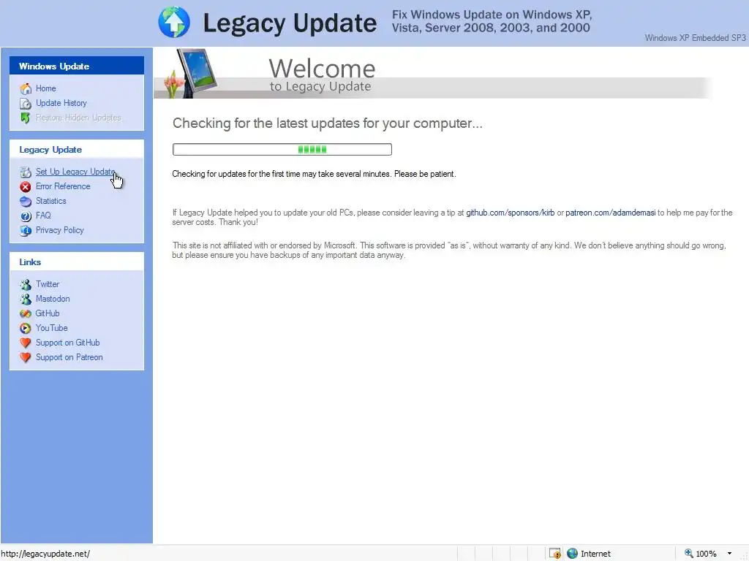Click the GitHub butterfly icon

coord(26,313)
